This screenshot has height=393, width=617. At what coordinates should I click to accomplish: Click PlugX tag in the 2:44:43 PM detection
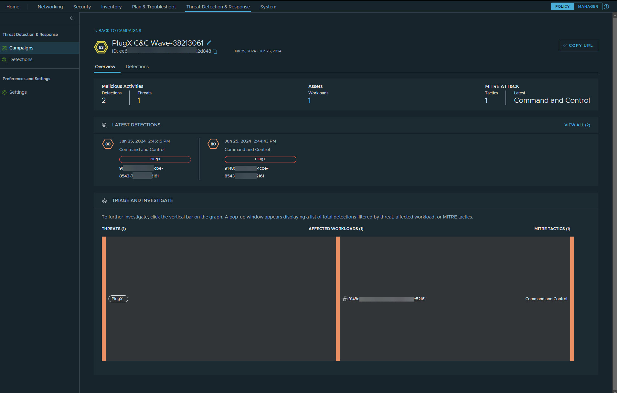[261, 159]
